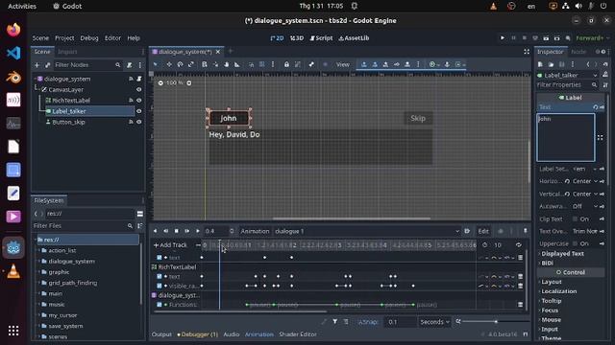Click the Skip button in viewport
This screenshot has height=345, width=615.
pyautogui.click(x=418, y=118)
